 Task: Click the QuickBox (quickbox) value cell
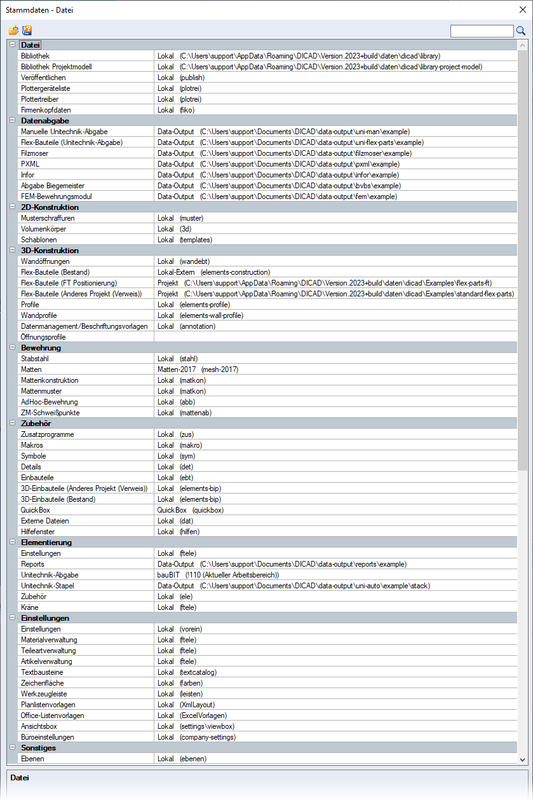335,510
